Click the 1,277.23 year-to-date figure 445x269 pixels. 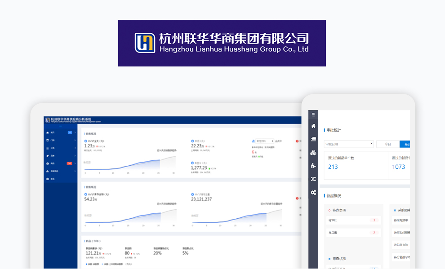click(x=199, y=168)
